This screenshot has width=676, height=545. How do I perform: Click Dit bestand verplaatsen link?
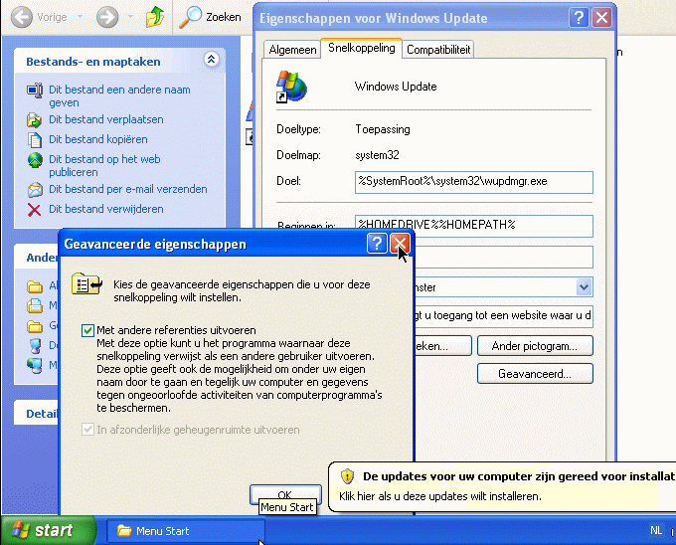point(106,119)
